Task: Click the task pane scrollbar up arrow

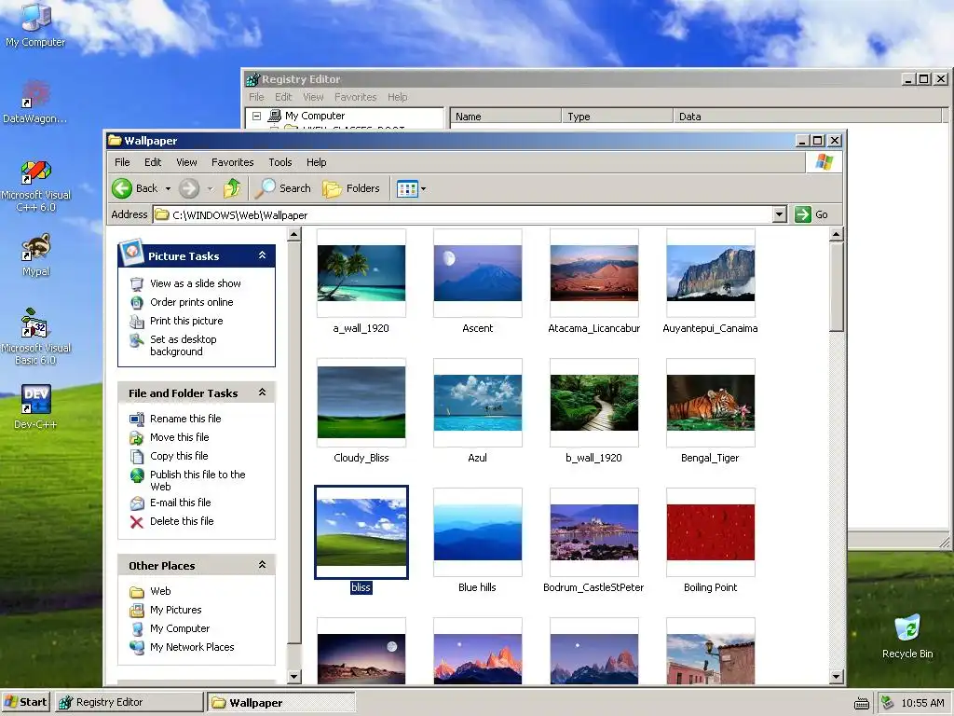Action: [293, 234]
